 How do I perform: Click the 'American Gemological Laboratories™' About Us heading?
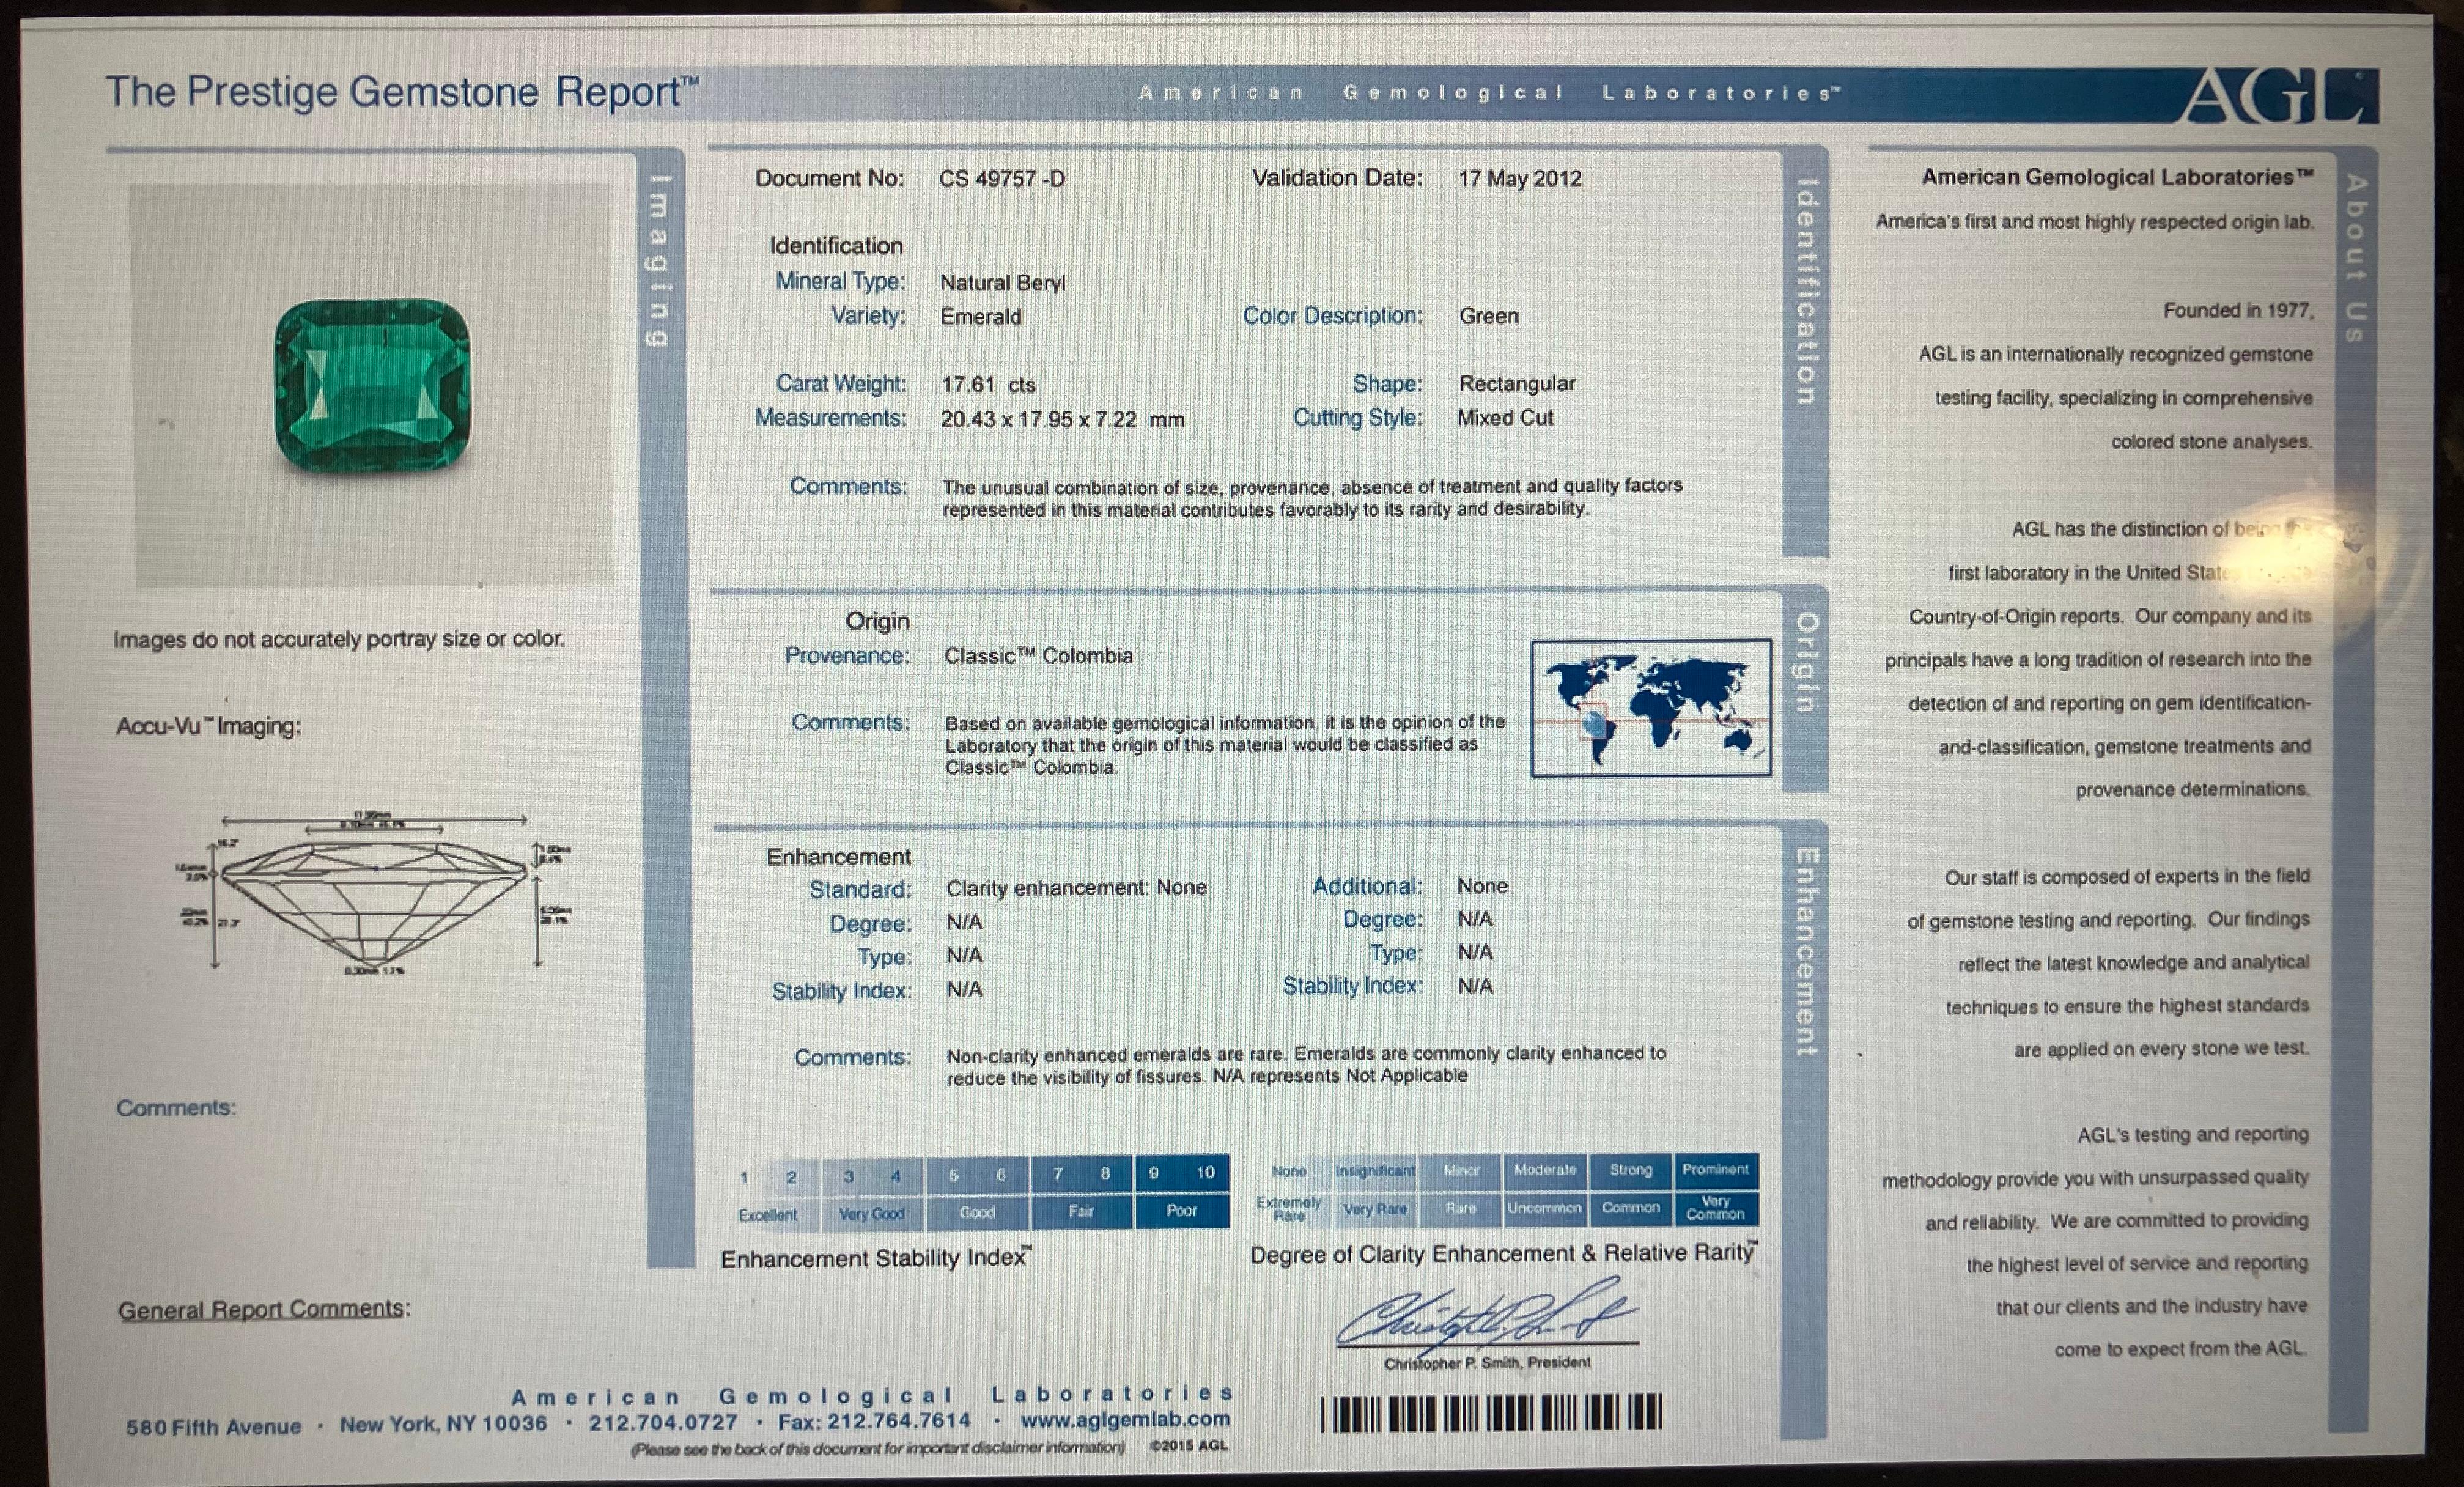[x=2117, y=177]
